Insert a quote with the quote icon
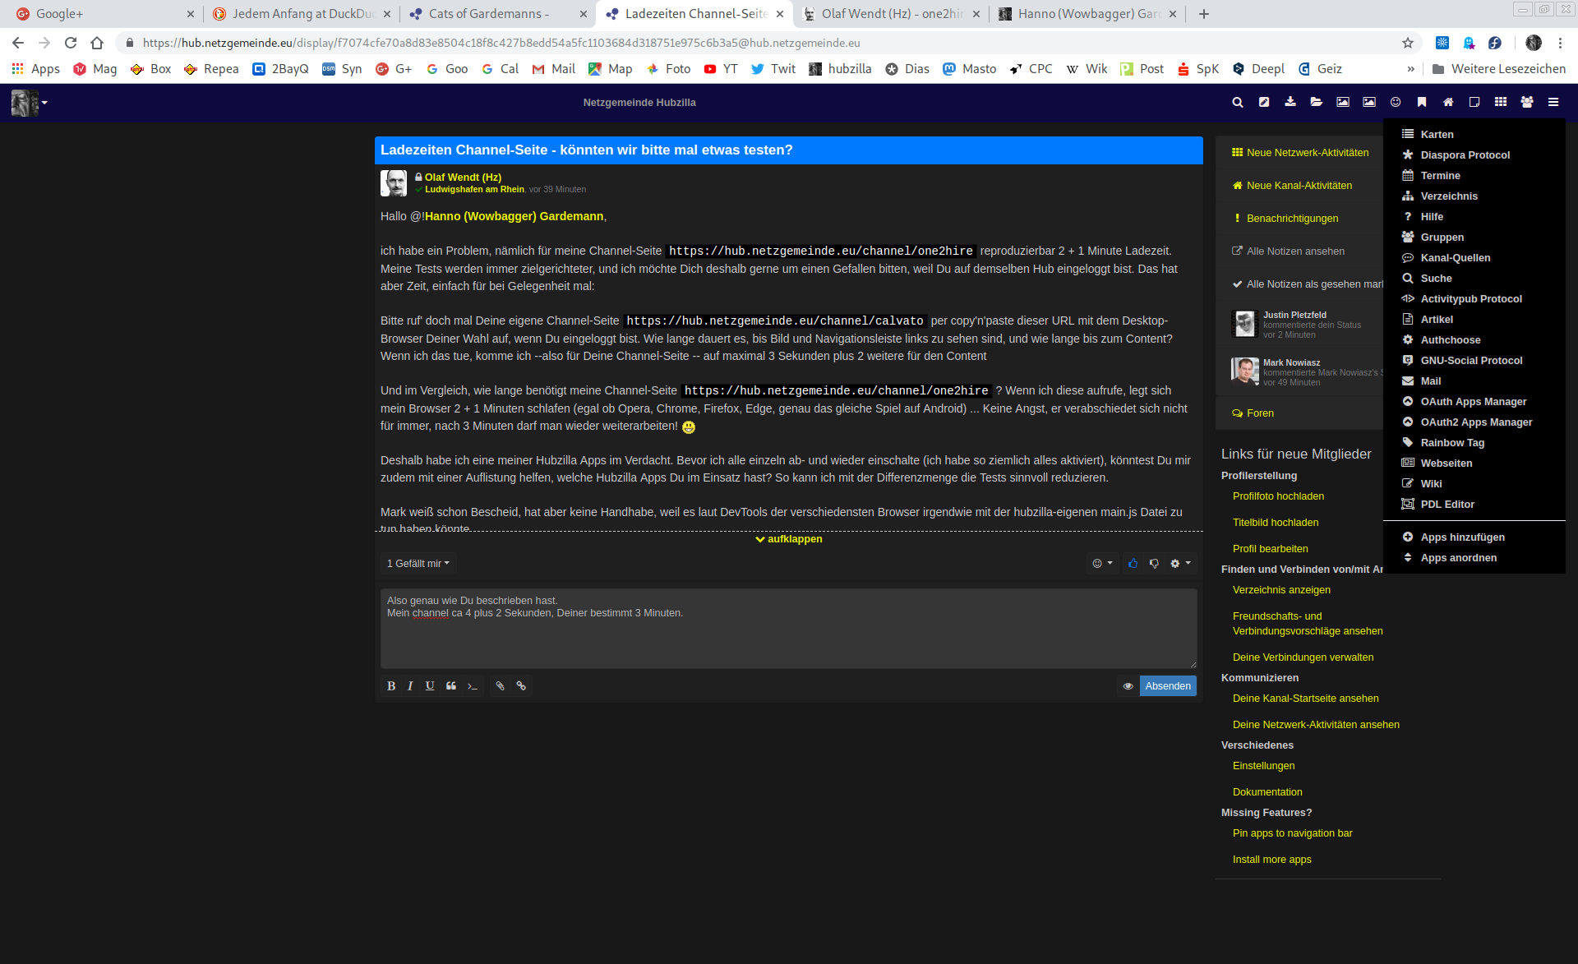The height and width of the screenshot is (964, 1578). [451, 686]
